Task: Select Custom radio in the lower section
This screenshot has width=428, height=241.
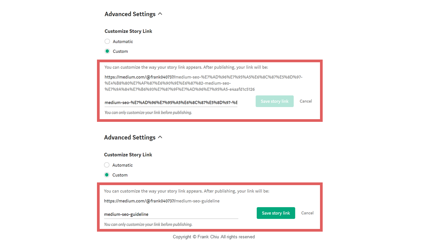Action: click(107, 175)
